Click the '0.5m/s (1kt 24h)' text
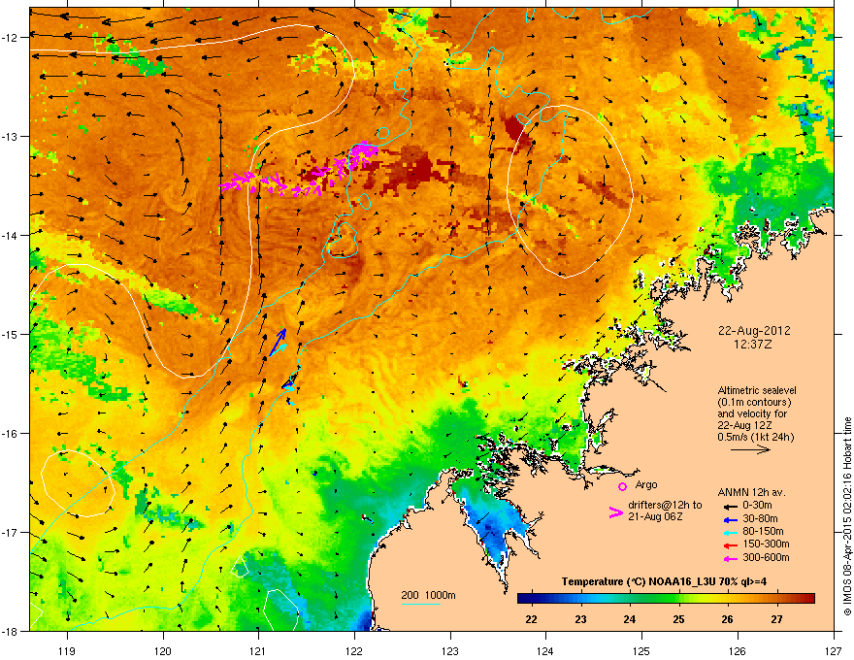 tap(755, 437)
